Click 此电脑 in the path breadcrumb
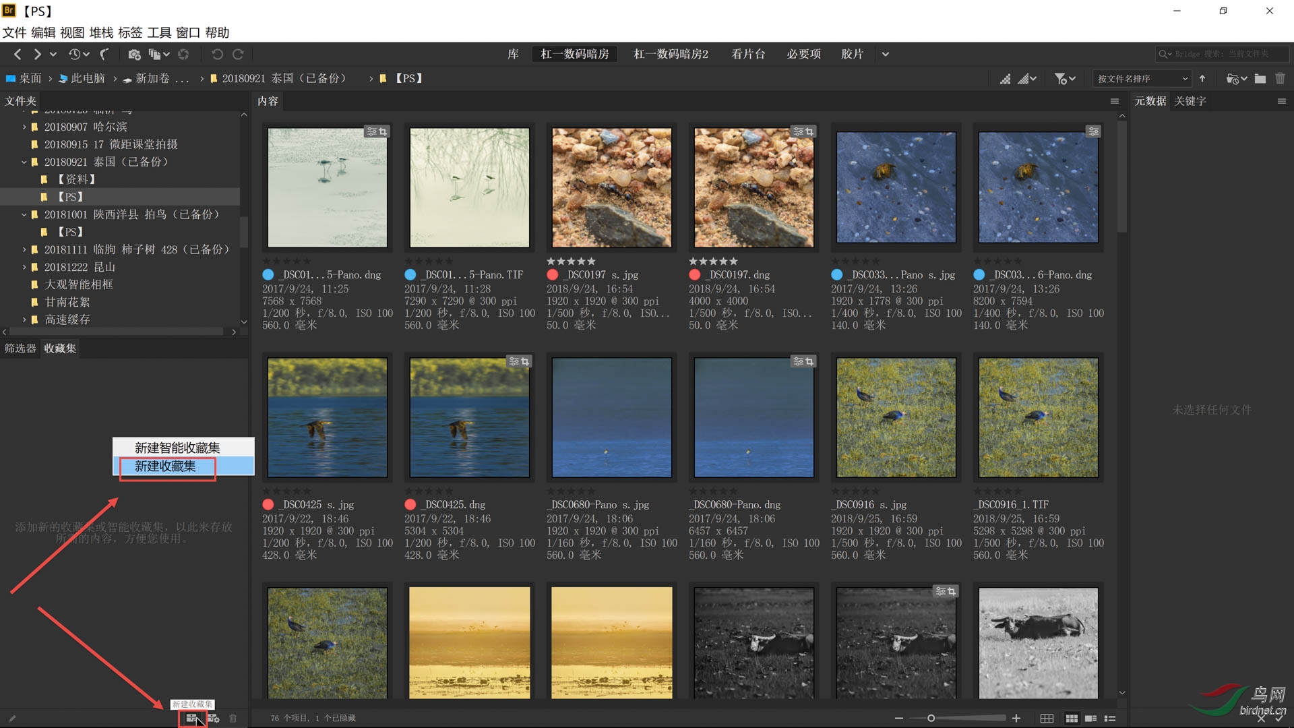The image size is (1294, 728). tap(88, 79)
